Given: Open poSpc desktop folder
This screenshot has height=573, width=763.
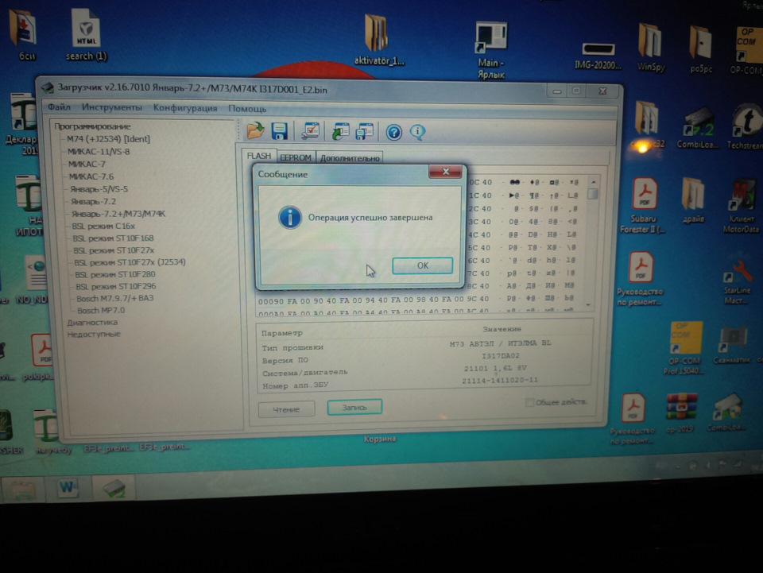Looking at the screenshot, I should 701,49.
